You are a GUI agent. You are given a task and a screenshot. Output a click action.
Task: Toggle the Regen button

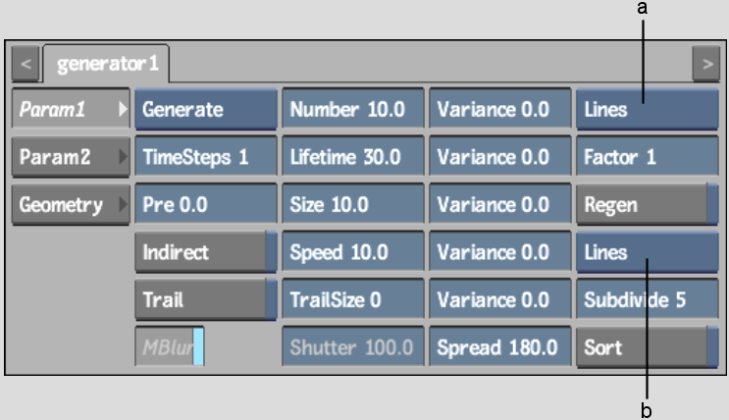(x=648, y=204)
